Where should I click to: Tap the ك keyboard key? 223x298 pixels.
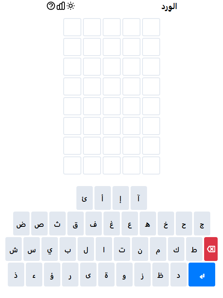[176, 249]
